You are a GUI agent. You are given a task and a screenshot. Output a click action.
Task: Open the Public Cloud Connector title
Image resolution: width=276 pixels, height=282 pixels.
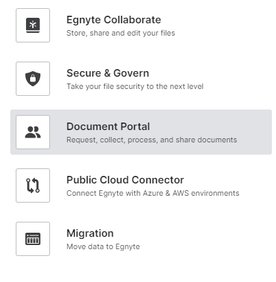pos(125,180)
